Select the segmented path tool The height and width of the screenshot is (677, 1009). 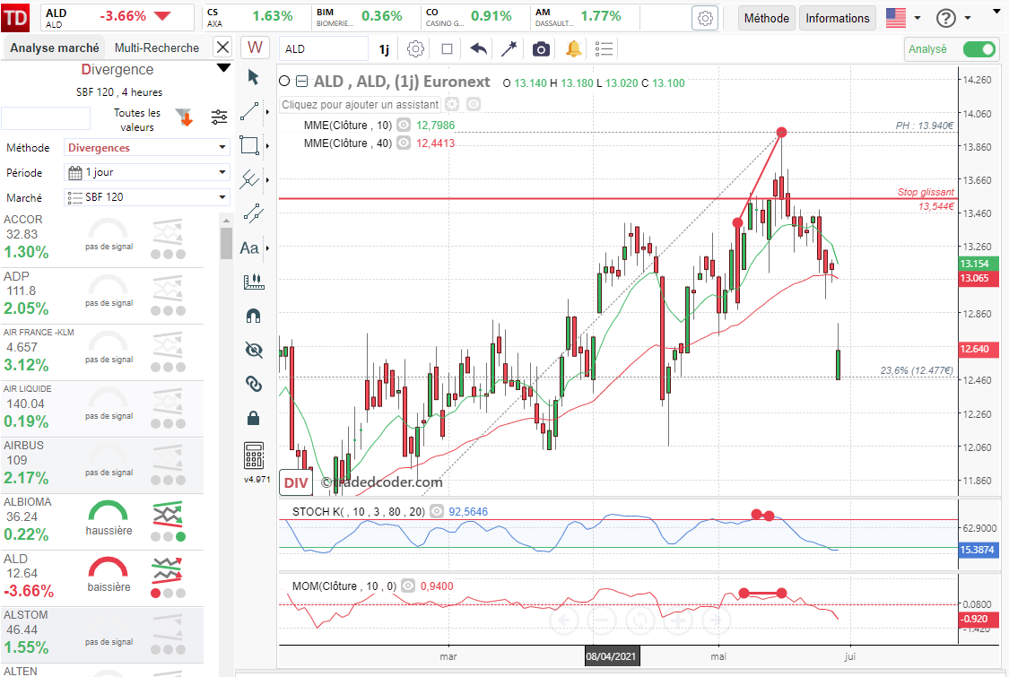click(254, 213)
